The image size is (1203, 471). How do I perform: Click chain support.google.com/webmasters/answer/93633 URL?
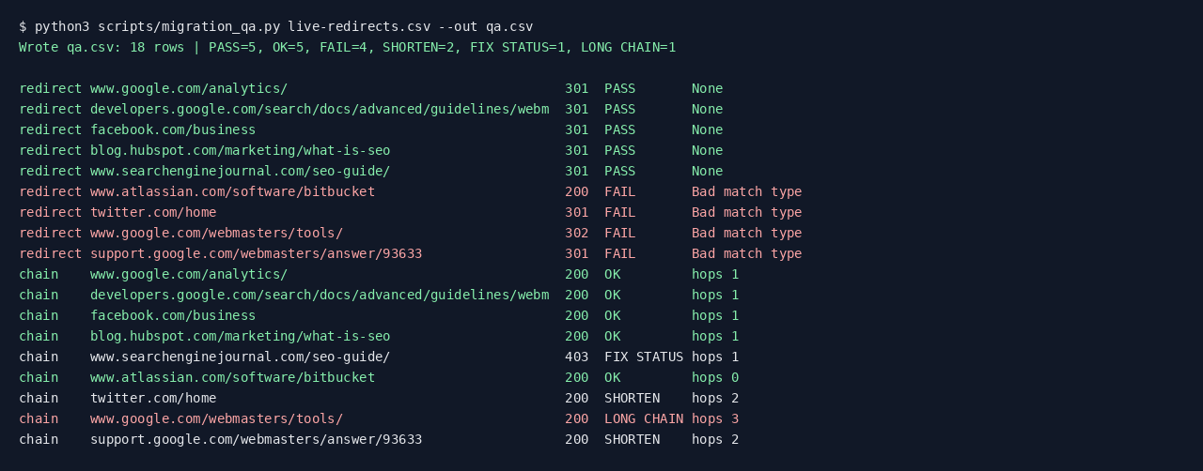tap(256, 439)
